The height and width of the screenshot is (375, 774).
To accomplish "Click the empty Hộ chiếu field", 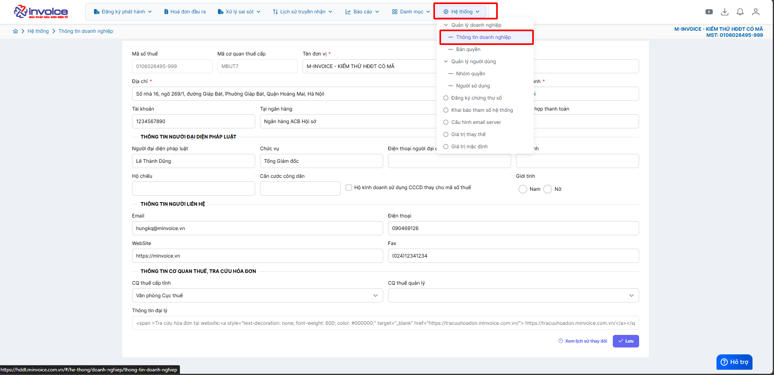I will tap(193, 189).
